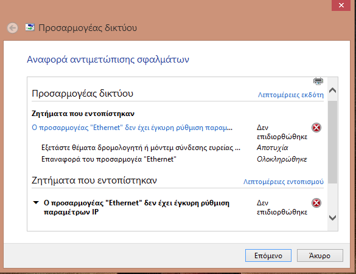
Task: Click the Επόμενο button
Action: (x=268, y=256)
